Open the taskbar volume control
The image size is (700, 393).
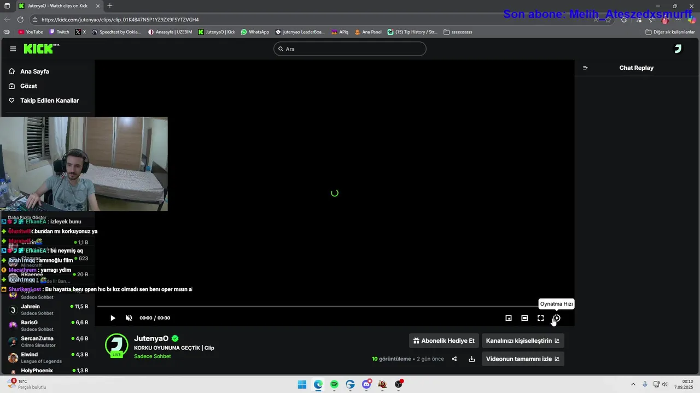coord(665,384)
